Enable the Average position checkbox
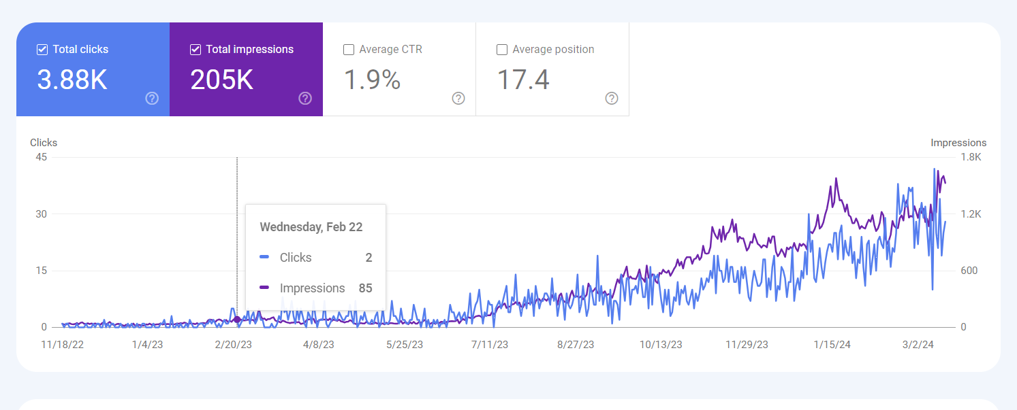 (502, 50)
